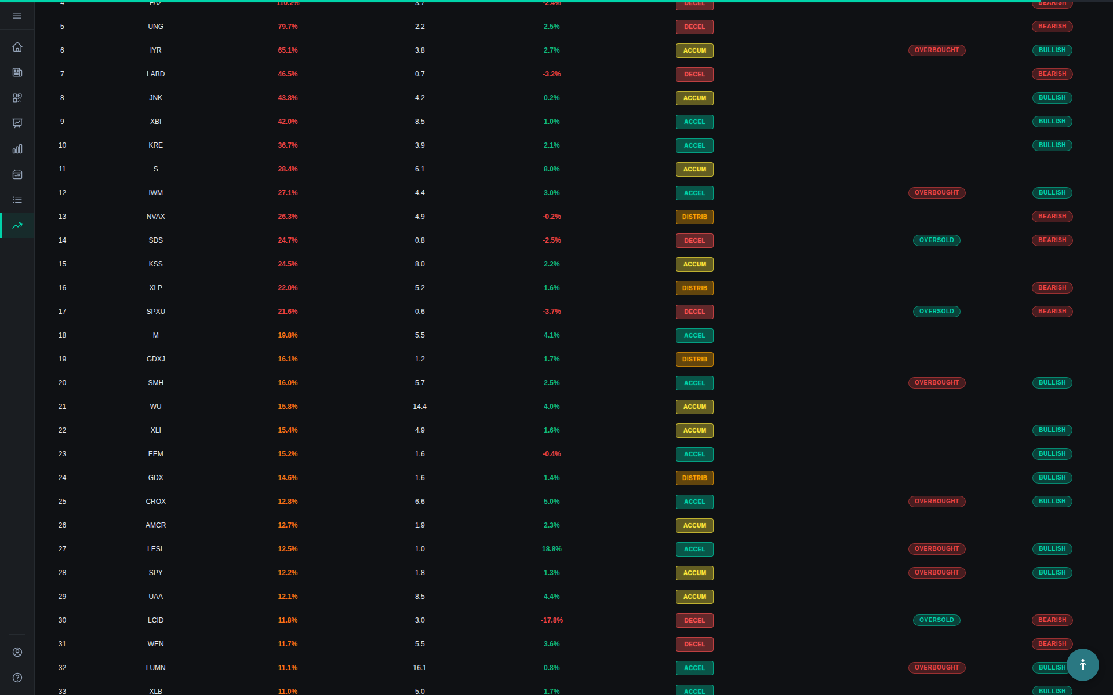Open the presentation chart sidebar icon
This screenshot has width=1113, height=695.
click(x=17, y=123)
